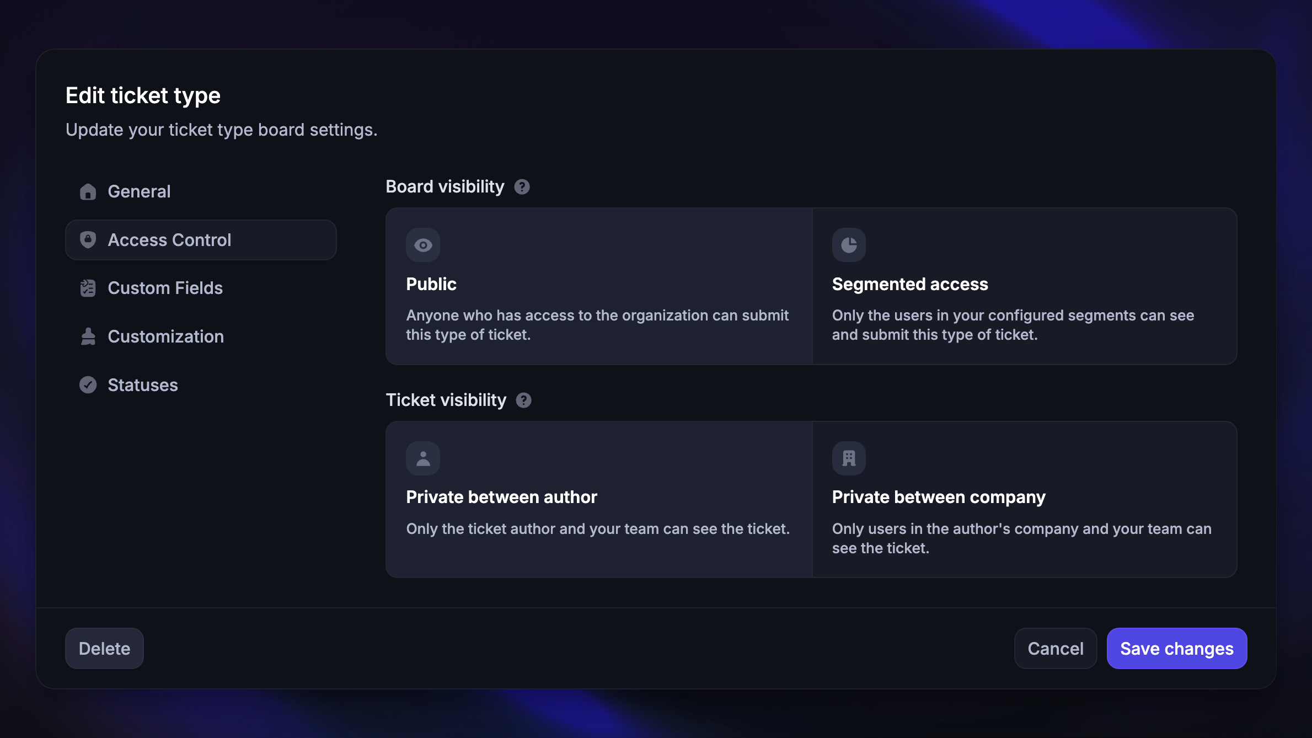Save changes to the ticket type
Screen dimensions: 1312x738
point(1176,648)
